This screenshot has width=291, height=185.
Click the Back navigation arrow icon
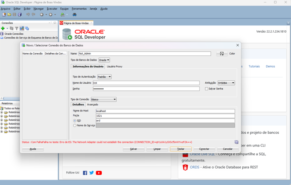(x=42, y=15)
